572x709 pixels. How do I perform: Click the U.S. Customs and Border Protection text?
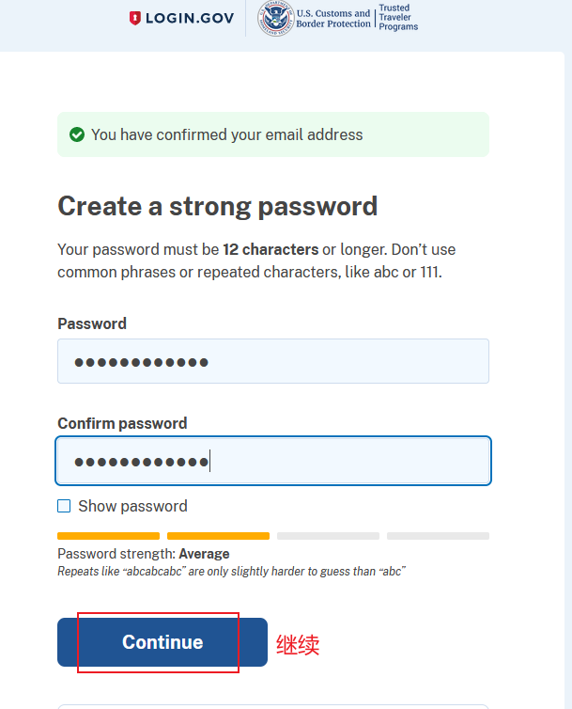coord(333,19)
